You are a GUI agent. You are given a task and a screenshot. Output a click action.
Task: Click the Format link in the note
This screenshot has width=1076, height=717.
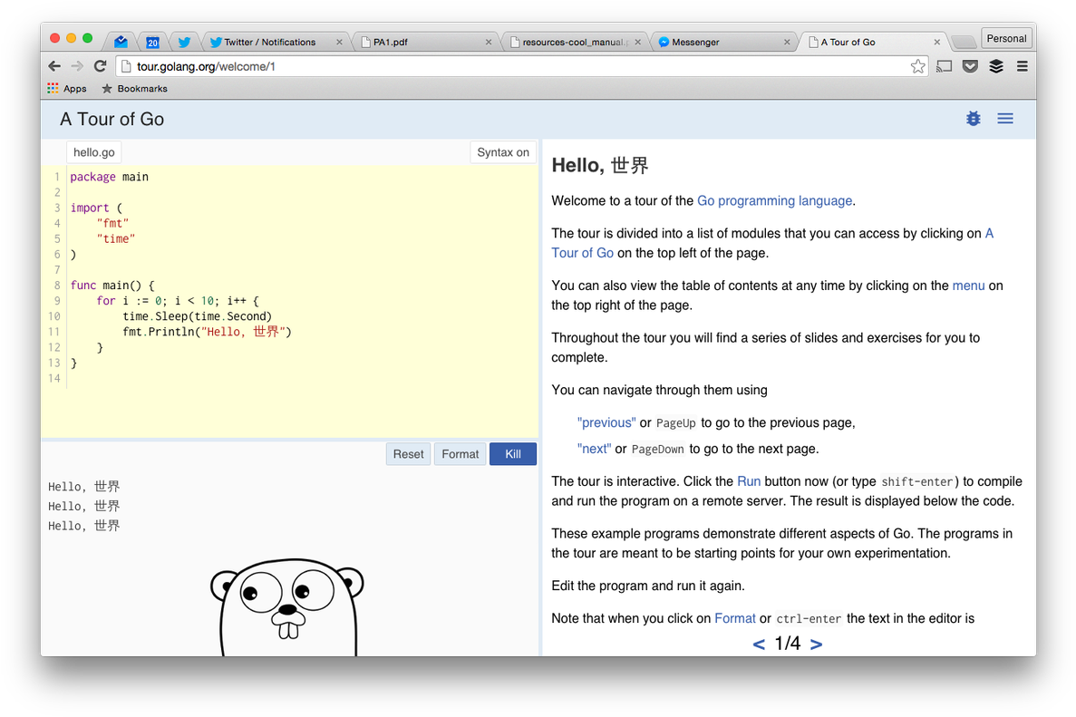click(735, 618)
